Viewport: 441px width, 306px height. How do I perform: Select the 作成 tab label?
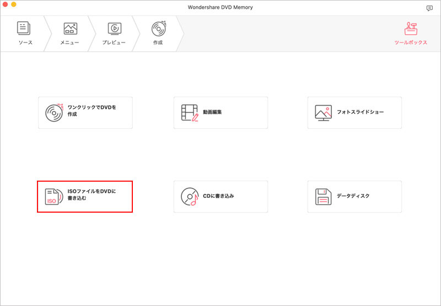158,43
